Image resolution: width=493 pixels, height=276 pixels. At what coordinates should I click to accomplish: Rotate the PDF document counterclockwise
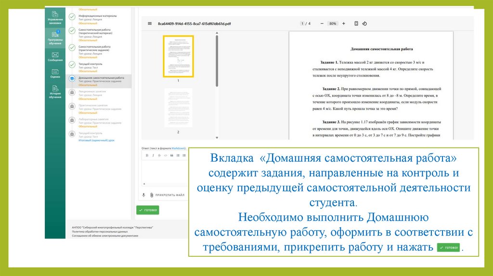pyautogui.click(x=364, y=24)
